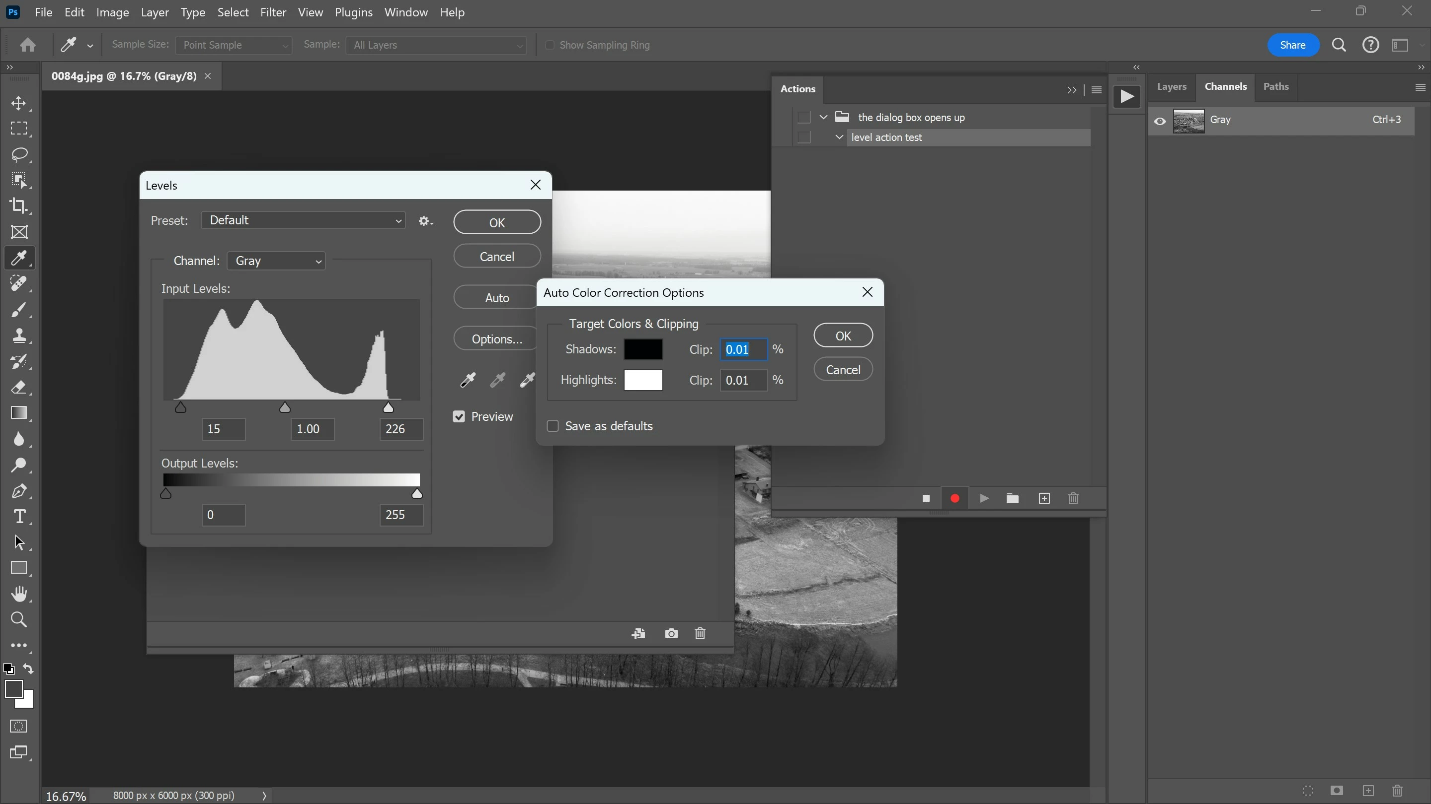Select the Crop tool
Image resolution: width=1431 pixels, height=804 pixels.
[x=19, y=206]
